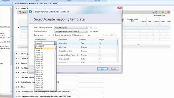This screenshot has height=98, width=174.
Task: Click the green plus add icon in grid toolbar
Action: [x=163, y=12]
